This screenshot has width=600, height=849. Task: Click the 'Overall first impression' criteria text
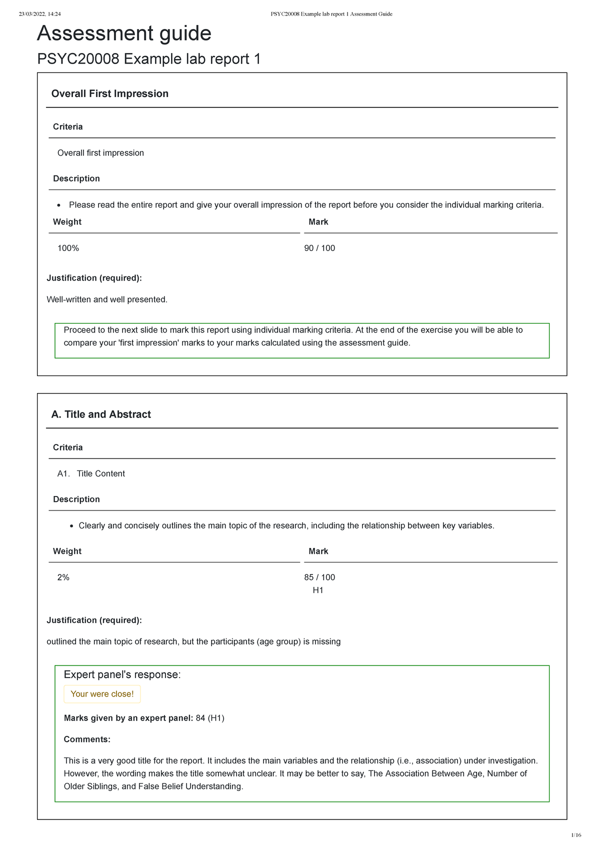(100, 153)
